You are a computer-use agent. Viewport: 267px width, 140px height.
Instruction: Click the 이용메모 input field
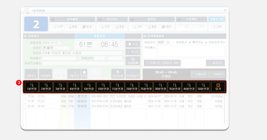pos(59,58)
